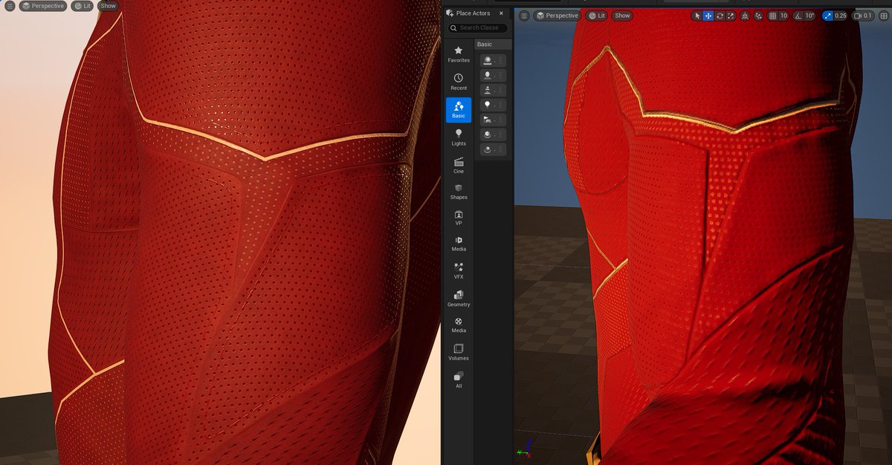Viewport: 892px width, 465px height.
Task: Toggle scale snapping blue icon
Action: pos(827,16)
